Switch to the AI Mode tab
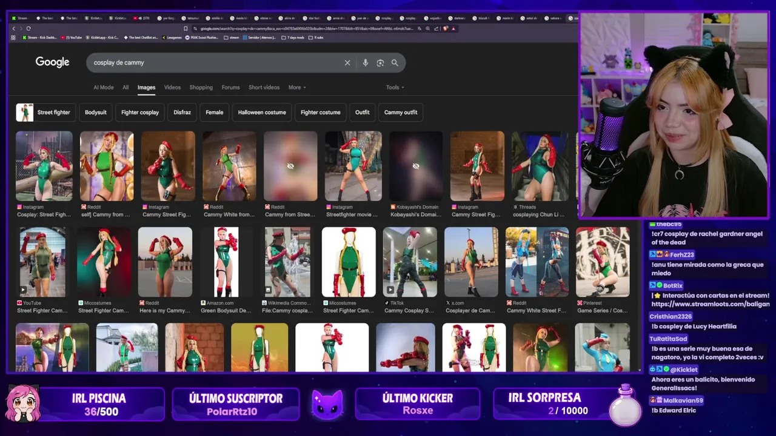 point(104,87)
